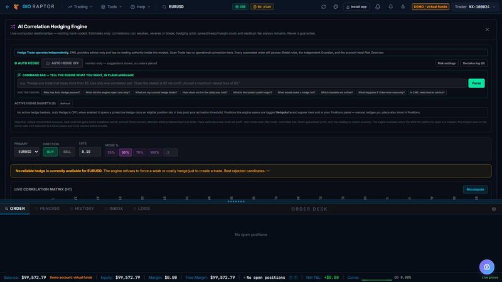Expand the Trader NX-100024 account dropdown
502x282 pixels.
point(475,7)
